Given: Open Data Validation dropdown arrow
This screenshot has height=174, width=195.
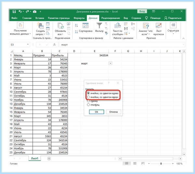Looking at the screenshot, I should [x=129, y=33].
